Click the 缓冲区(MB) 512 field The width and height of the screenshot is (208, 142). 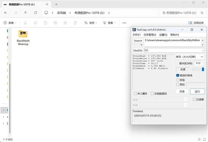click(198, 63)
